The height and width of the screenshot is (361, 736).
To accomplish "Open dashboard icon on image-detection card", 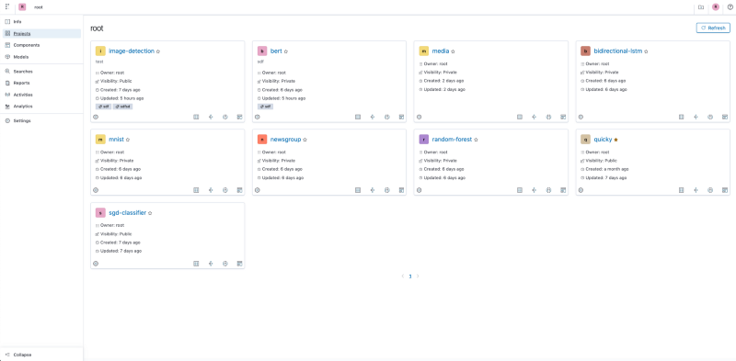I will click(239, 117).
